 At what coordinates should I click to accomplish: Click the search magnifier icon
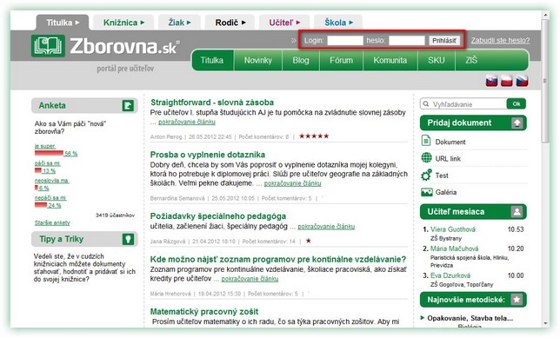pos(426,104)
